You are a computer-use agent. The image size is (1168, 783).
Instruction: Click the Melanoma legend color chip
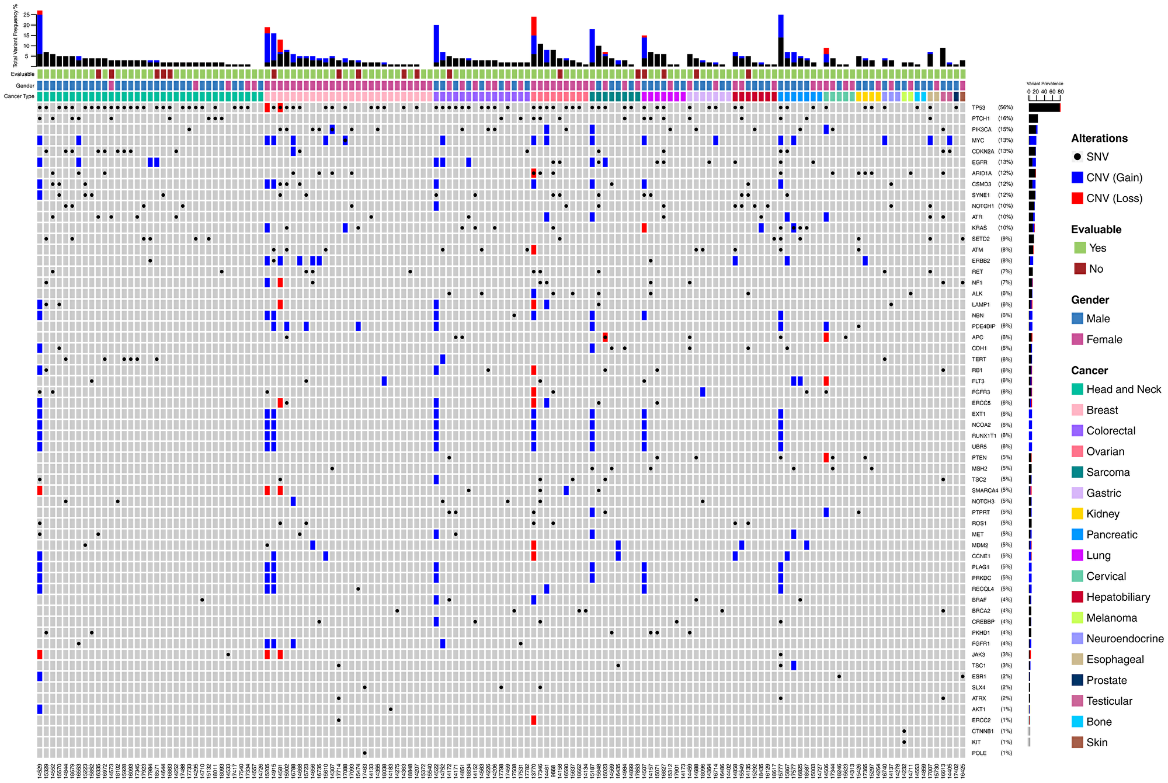[1079, 618]
